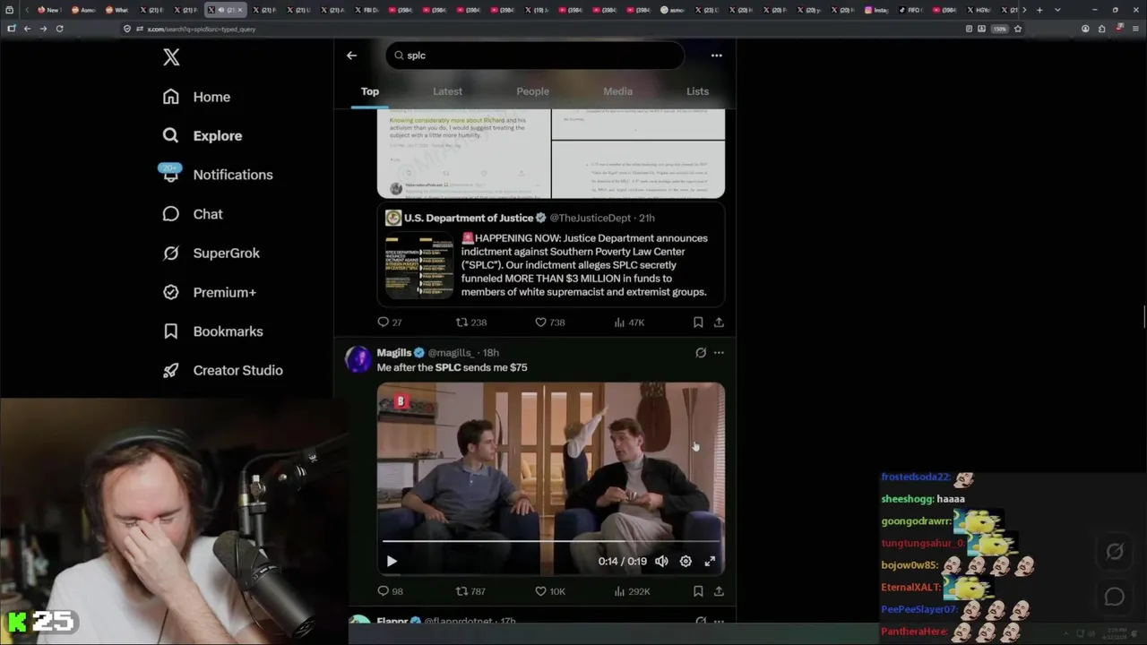Open the X logo home link
Screen dimensions: 1147x645
click(x=171, y=57)
